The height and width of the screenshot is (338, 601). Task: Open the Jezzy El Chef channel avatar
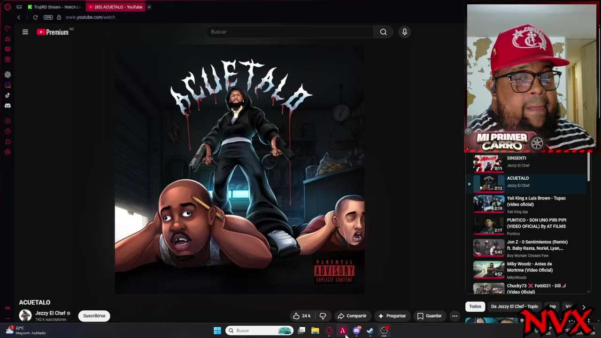click(x=25, y=316)
